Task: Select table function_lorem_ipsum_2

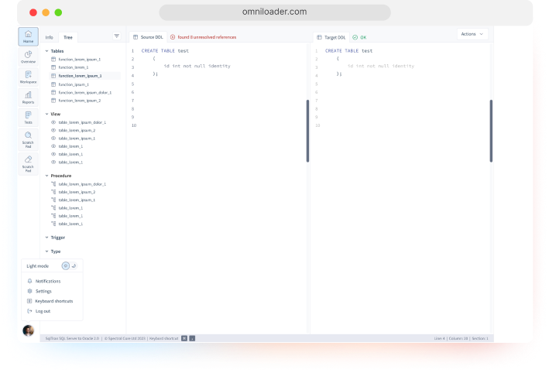Action: 80,101
